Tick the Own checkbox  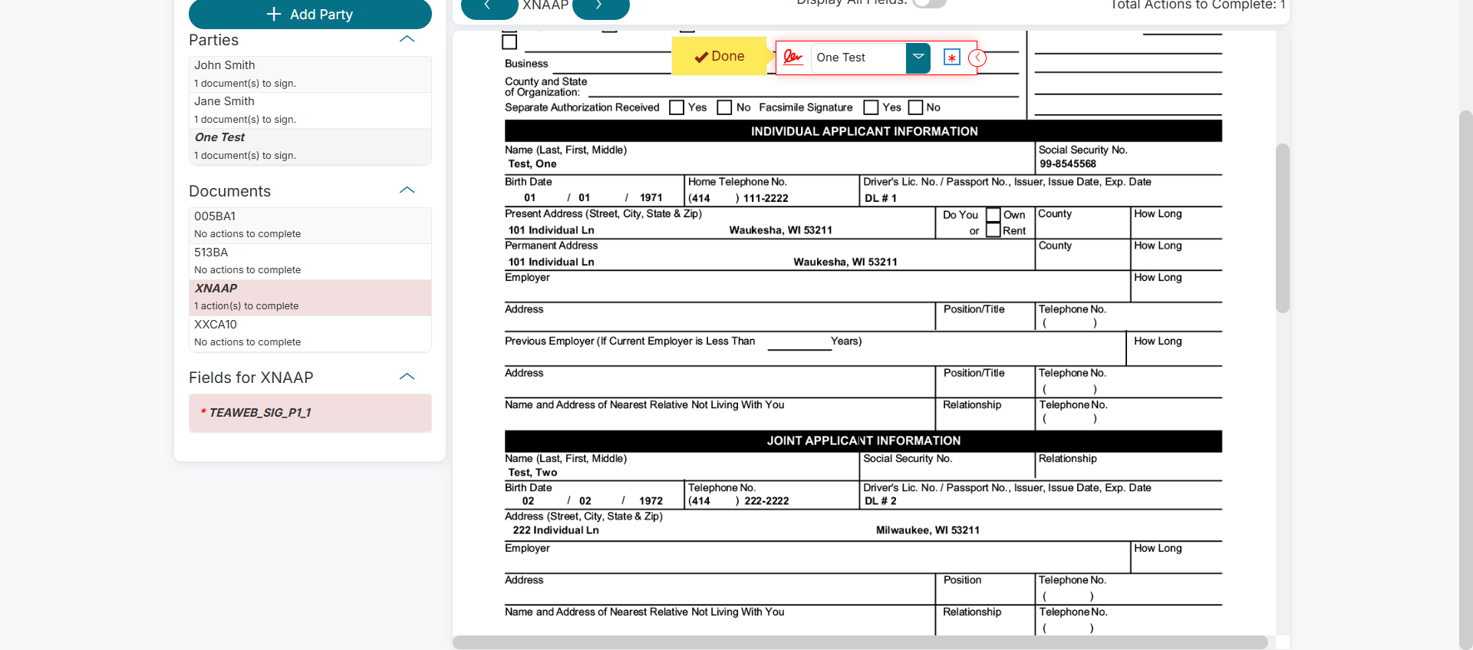click(x=994, y=215)
